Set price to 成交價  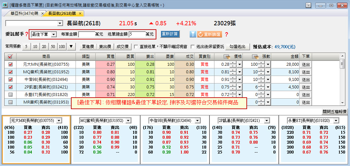[122, 46]
